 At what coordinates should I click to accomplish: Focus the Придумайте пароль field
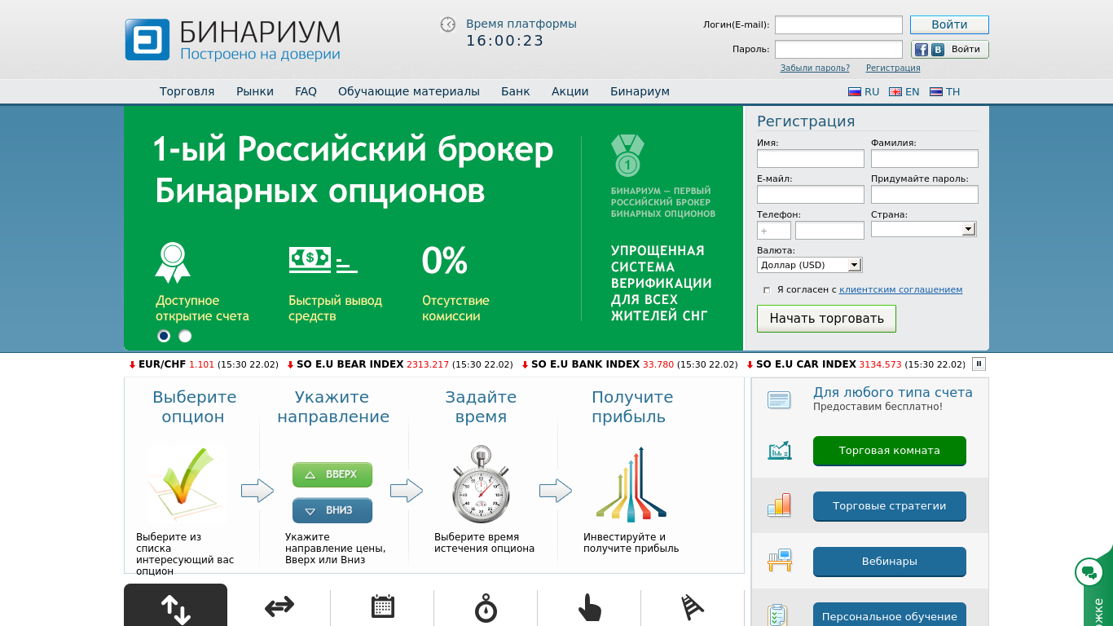(x=925, y=194)
